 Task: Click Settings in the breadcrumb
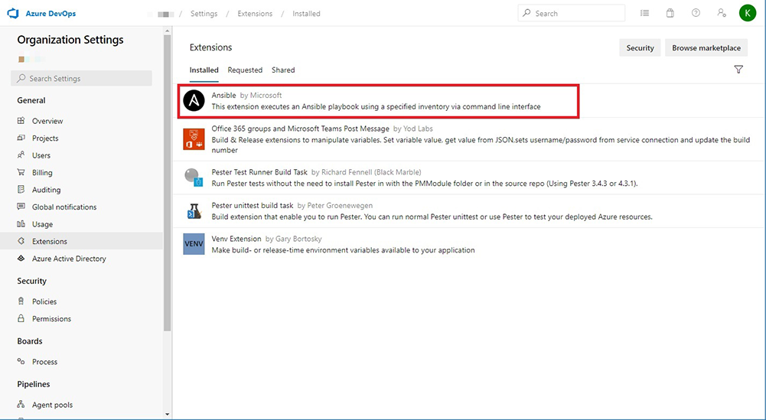click(x=204, y=14)
